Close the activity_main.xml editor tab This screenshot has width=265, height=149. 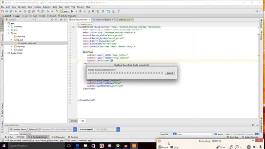(89, 19)
